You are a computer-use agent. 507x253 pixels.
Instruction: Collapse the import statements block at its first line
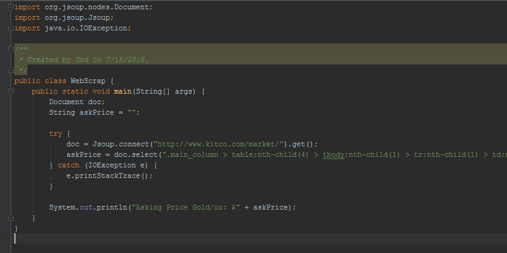coord(11,6)
